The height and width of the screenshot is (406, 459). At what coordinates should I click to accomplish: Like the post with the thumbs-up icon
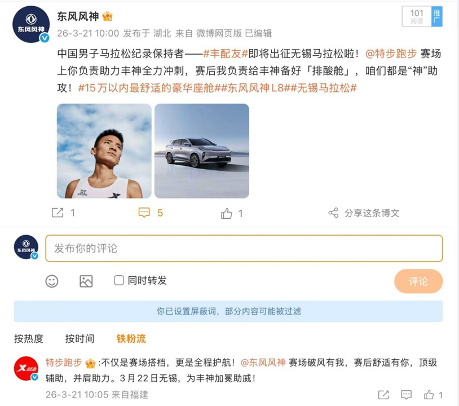click(x=226, y=213)
